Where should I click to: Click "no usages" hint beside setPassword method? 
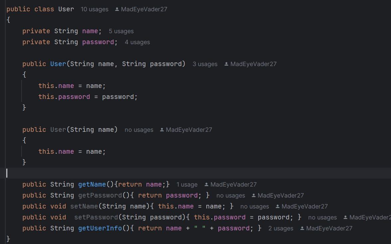323,217
